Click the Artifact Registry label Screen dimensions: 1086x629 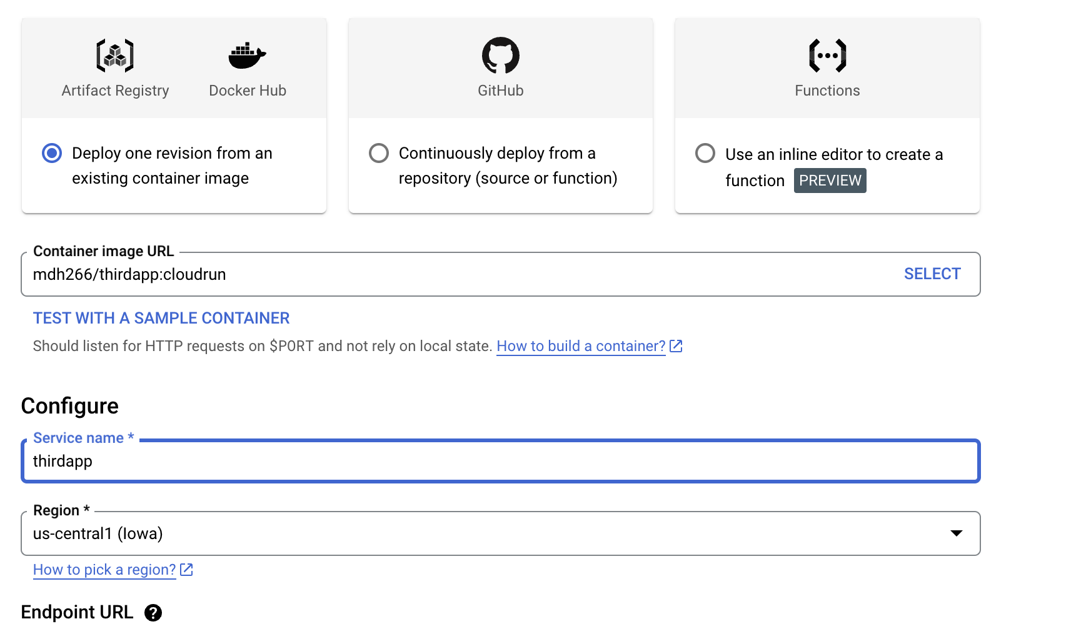point(115,91)
